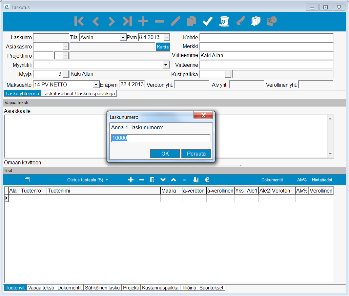Click Hintatiedot in Rivit toolbar
The width and height of the screenshot is (349, 296).
[x=322, y=180]
